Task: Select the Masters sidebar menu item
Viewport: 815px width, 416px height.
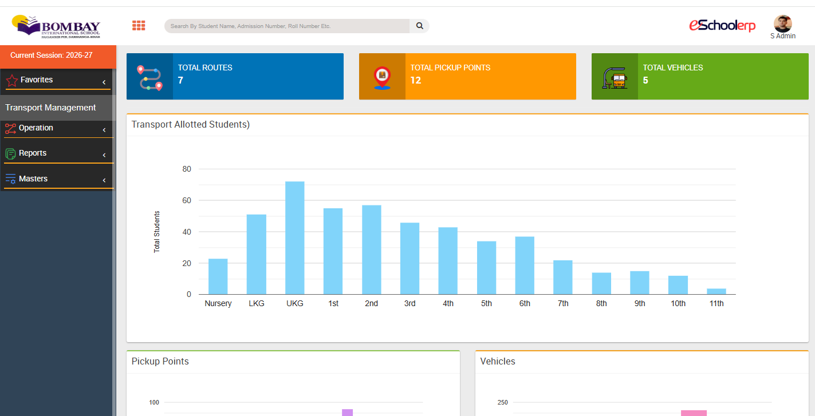Action: point(58,179)
